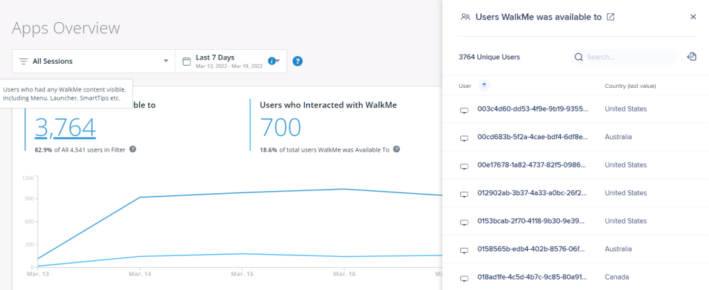Open users list in new window icon

610,17
